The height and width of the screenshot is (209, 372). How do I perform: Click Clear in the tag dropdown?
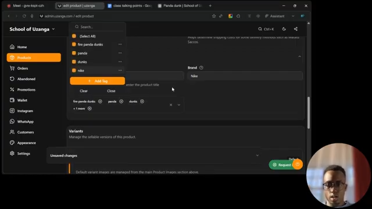click(x=84, y=91)
